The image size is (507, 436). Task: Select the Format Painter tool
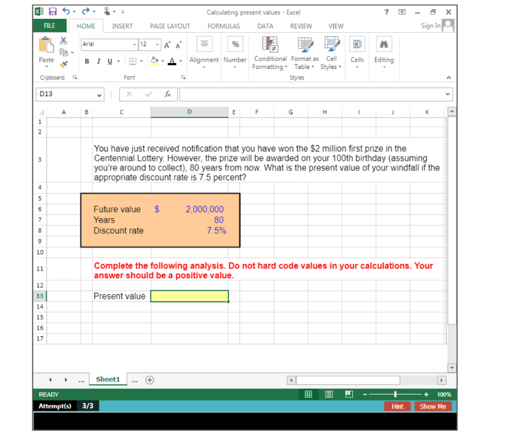(63, 64)
